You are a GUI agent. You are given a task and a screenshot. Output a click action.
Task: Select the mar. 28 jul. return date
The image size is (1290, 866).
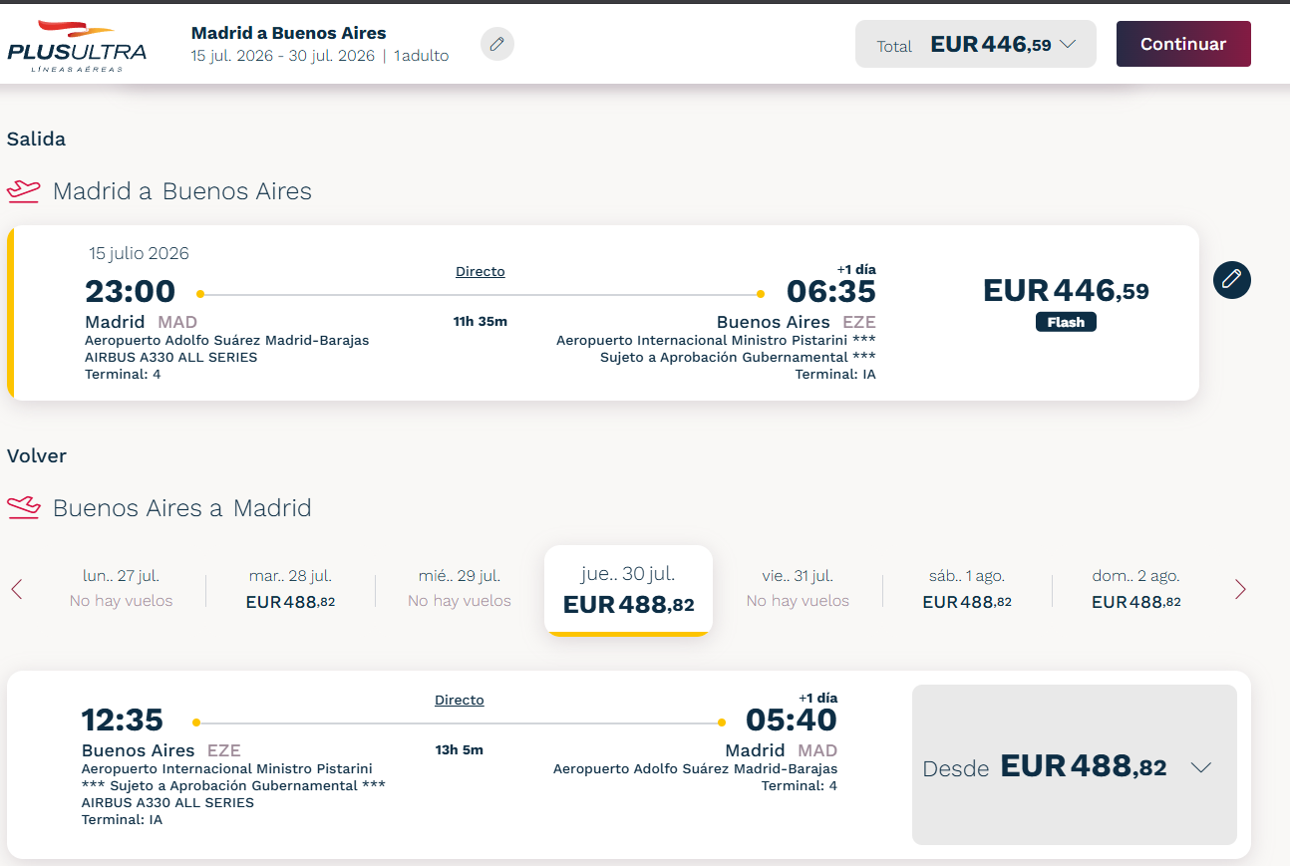point(289,589)
